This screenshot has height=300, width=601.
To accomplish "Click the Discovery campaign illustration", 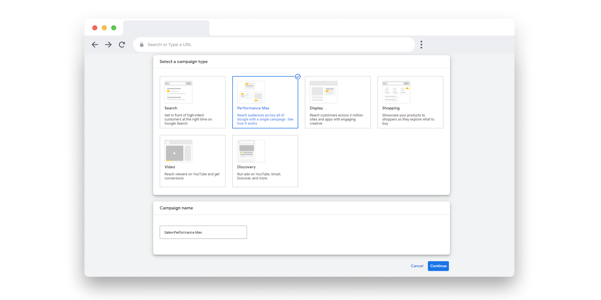I will (251, 151).
